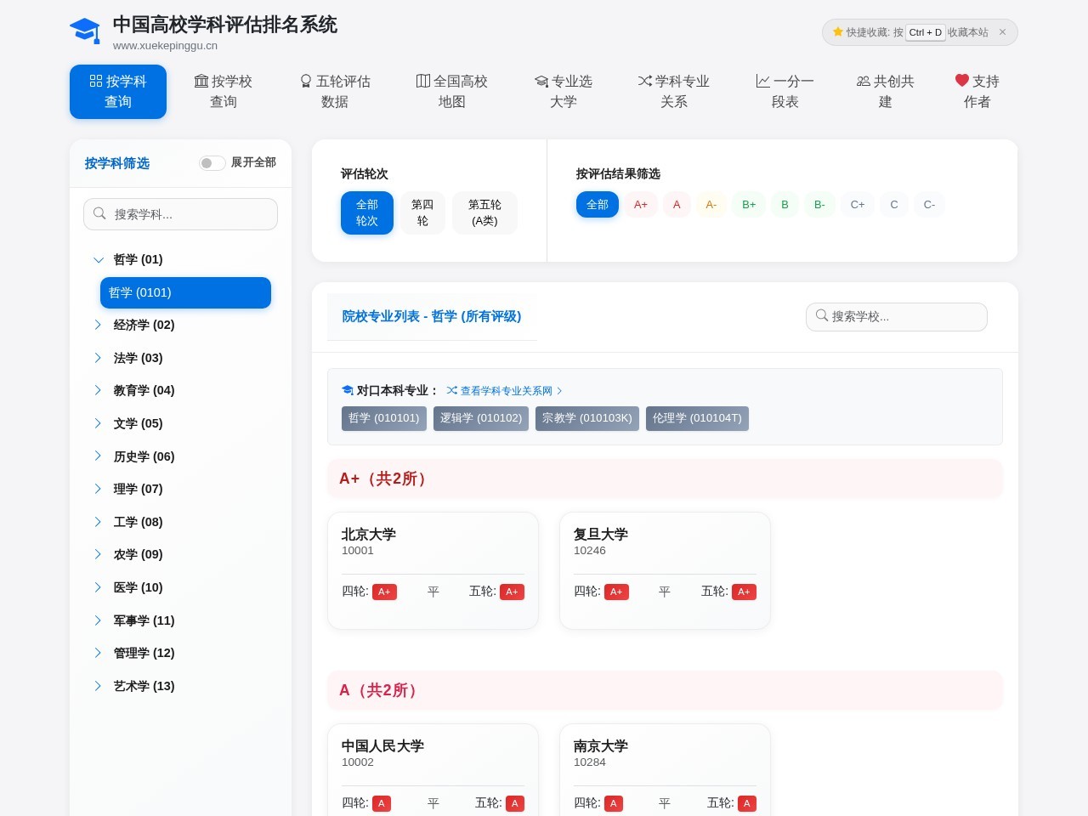The height and width of the screenshot is (816, 1088).
Task: Filter results by A+ grade
Action: [x=641, y=205]
